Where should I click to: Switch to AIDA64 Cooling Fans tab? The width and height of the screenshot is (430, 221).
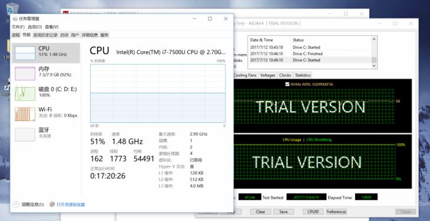(x=244, y=75)
